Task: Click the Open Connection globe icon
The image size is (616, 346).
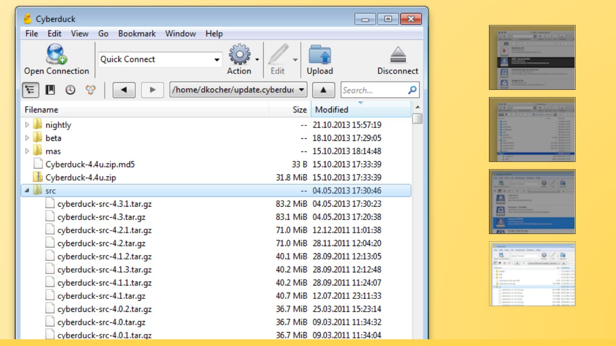Action: point(56,54)
